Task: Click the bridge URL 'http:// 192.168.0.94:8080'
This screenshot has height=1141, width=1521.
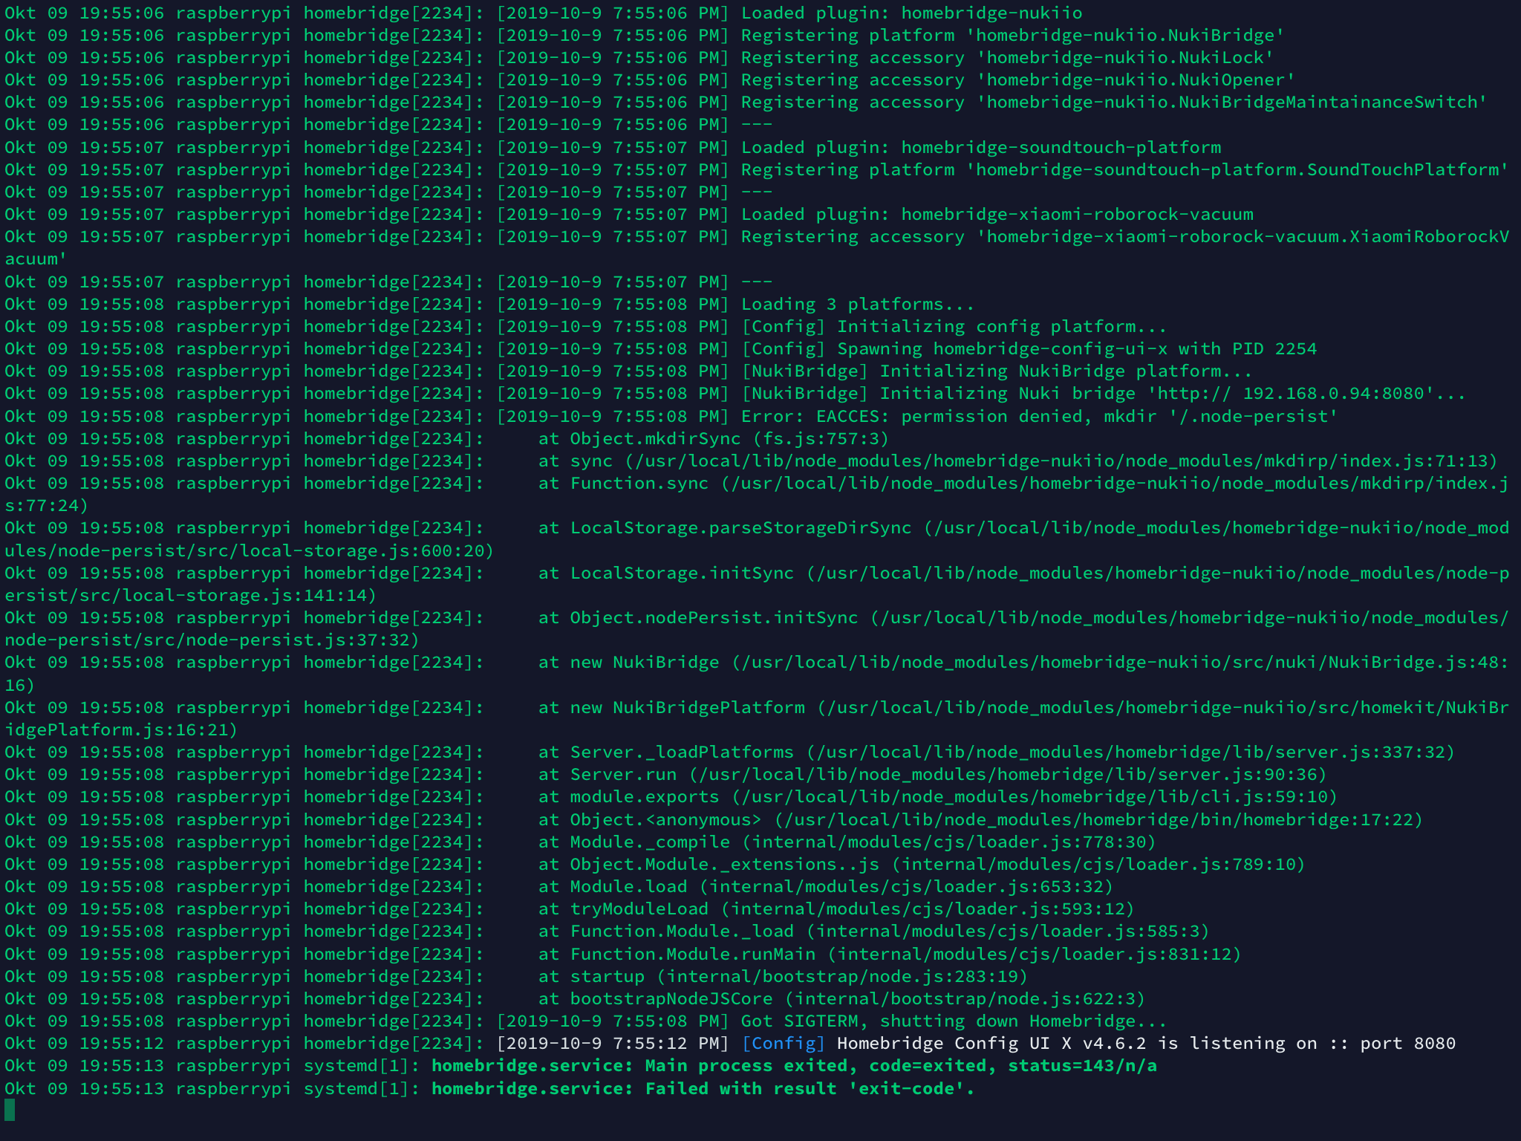Action: pyautogui.click(x=1291, y=393)
